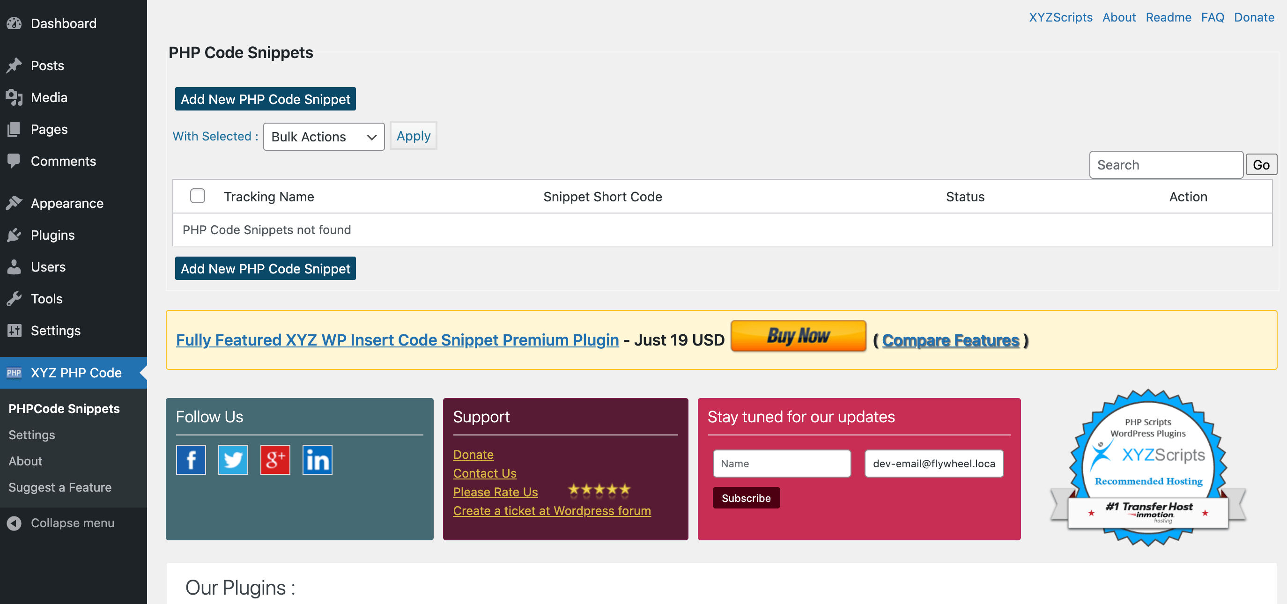This screenshot has height=604, width=1287.
Task: Click the Dashboard gauge icon in sidebar
Action: [15, 23]
